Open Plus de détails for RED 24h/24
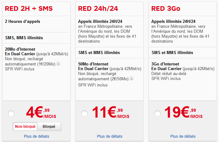This screenshot has height=142, width=219. tap(109, 136)
